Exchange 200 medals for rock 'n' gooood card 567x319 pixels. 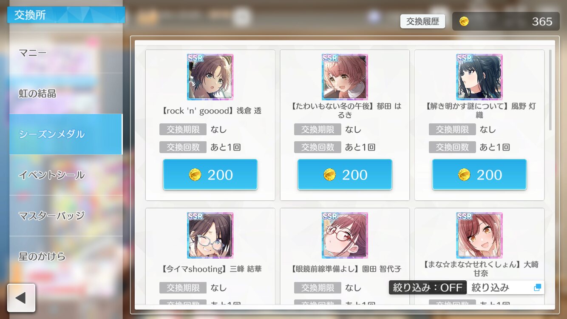point(210,174)
